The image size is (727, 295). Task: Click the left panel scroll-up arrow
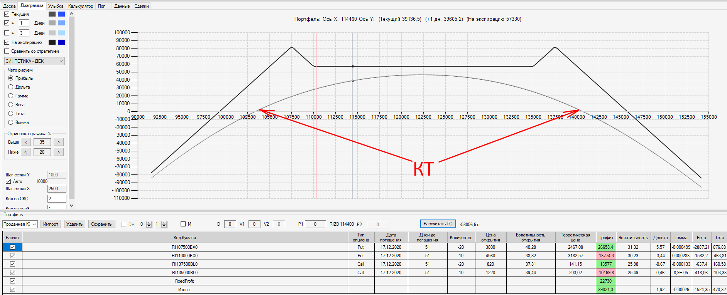coord(71,14)
